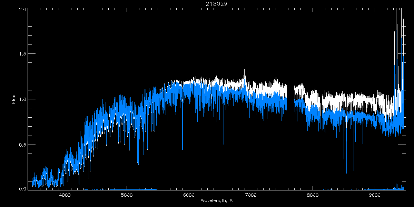This screenshot has height=207, width=414.
Task: Click the Flux y-axis label
Action: [14, 99]
